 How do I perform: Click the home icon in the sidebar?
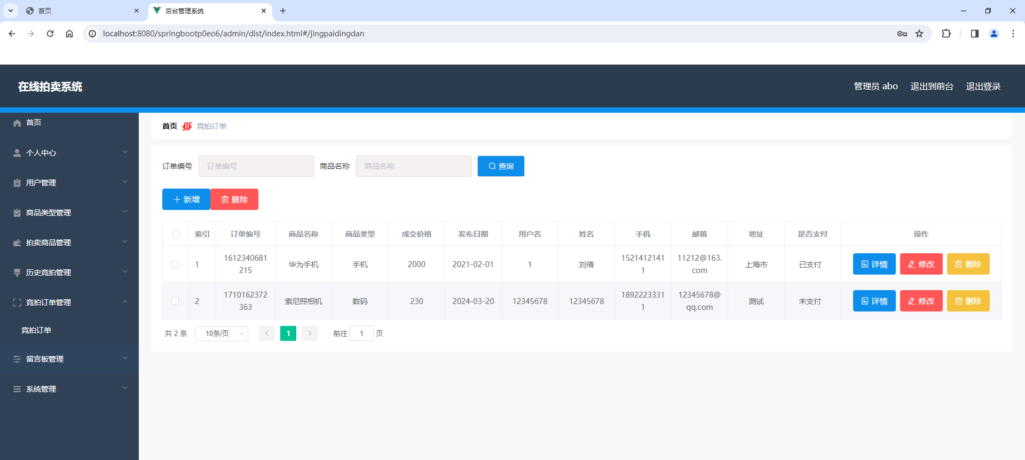17,123
